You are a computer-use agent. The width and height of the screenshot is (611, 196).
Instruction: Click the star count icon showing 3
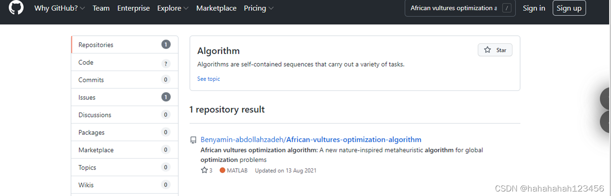coord(204,170)
